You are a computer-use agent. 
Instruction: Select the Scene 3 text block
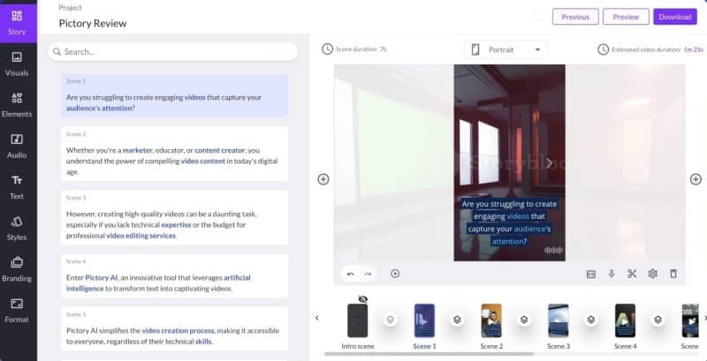(174, 217)
